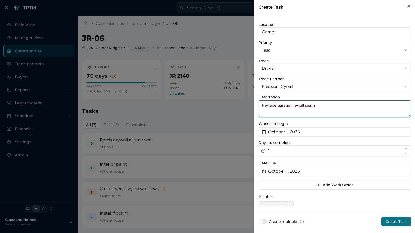Switch to dark theme moon icon
This screenshot has height=233, width=415.
coord(44,209)
